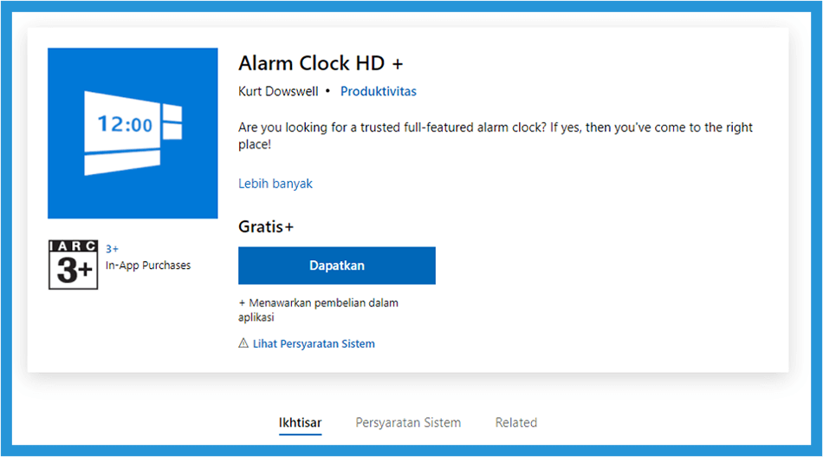Image resolution: width=823 pixels, height=457 pixels.
Task: Click the In-App Purchases label
Action: pyautogui.click(x=148, y=265)
